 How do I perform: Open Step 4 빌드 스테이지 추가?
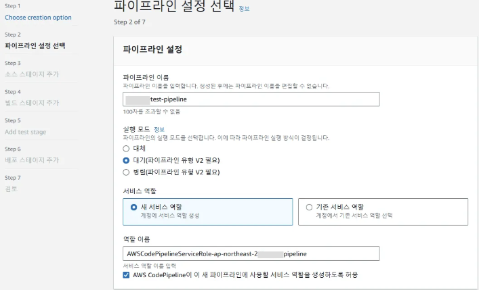32,103
